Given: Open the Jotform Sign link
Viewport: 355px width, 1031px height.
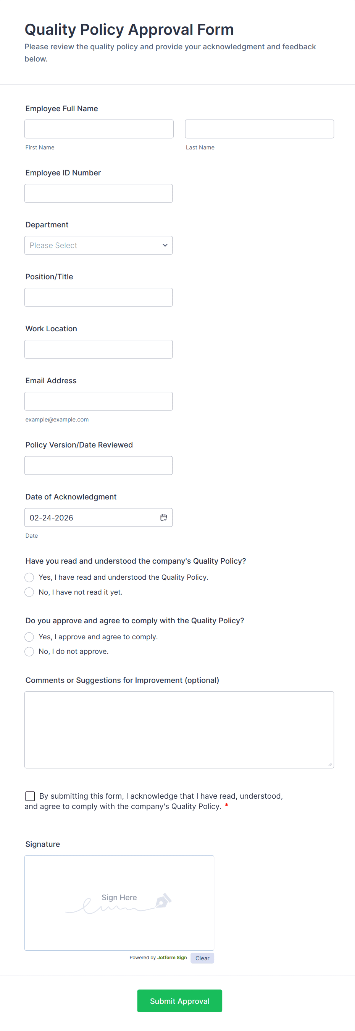Looking at the screenshot, I should pos(172,958).
